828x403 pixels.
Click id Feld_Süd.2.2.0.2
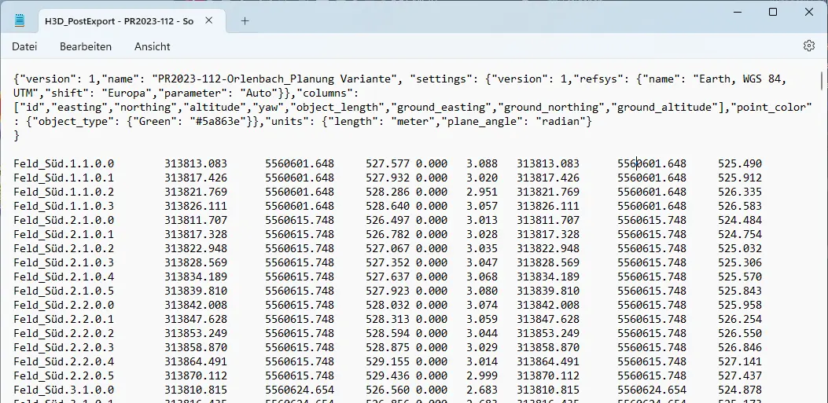coord(64,333)
